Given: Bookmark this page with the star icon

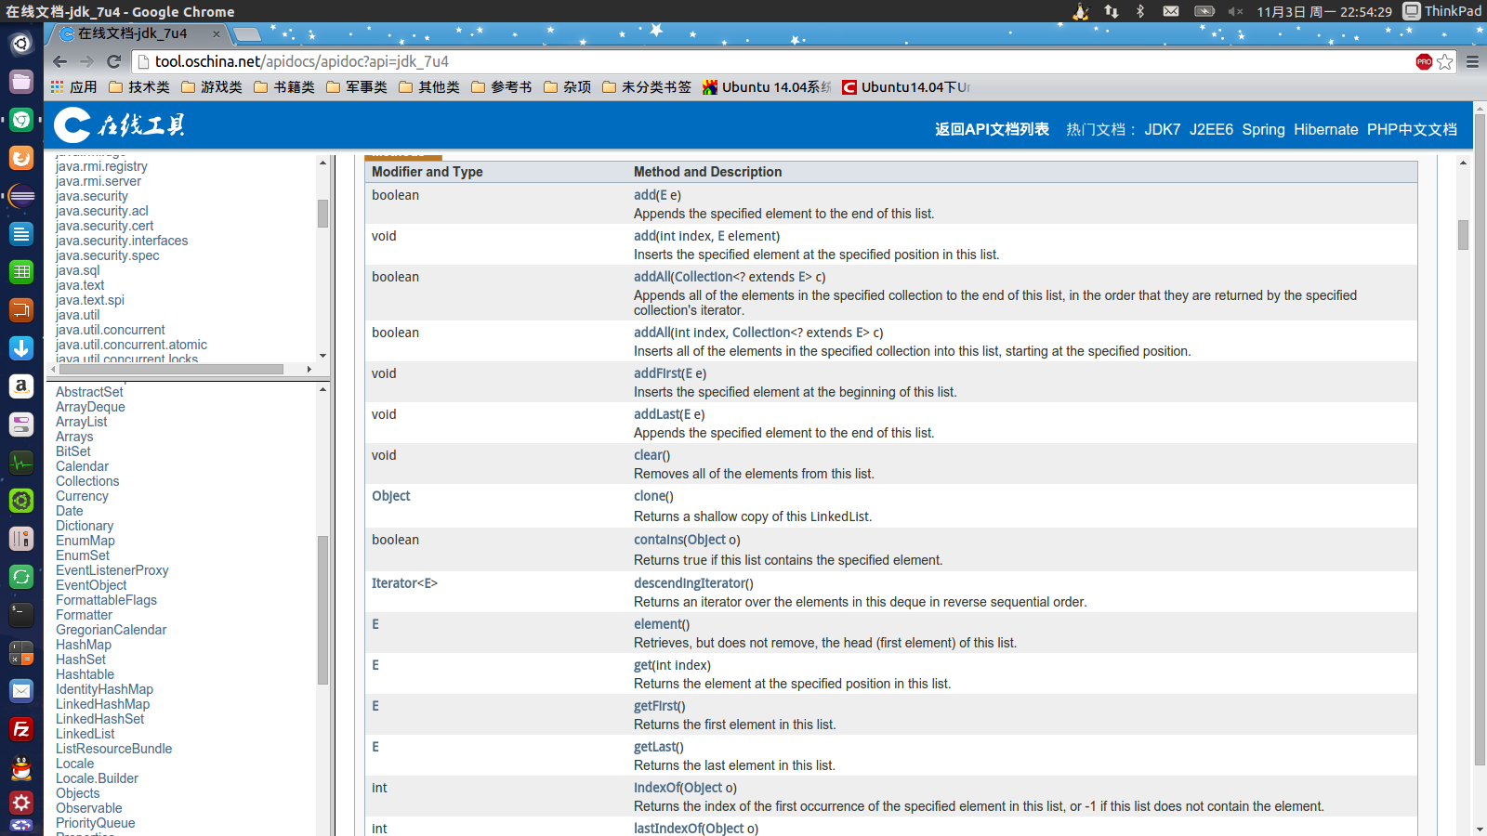Looking at the screenshot, I should coord(1445,61).
